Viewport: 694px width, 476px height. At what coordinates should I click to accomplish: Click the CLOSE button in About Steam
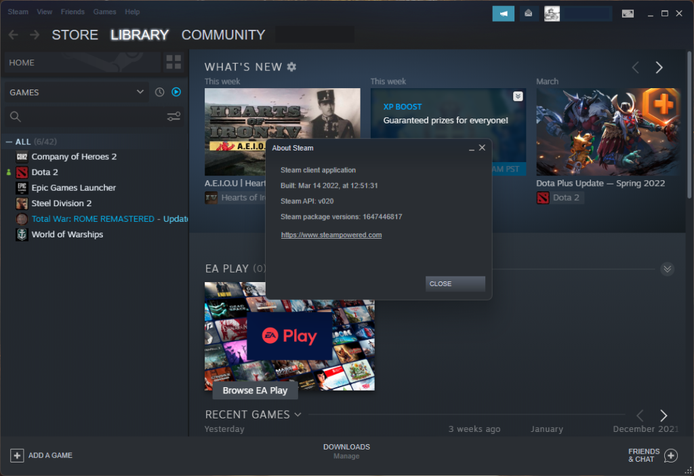pos(455,284)
